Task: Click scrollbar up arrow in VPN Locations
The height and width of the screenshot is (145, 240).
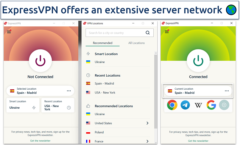Action: pos(156,53)
